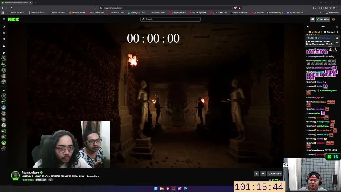The image size is (341, 192).
Task: Open the All Bookmarks folder
Action: tap(332, 13)
